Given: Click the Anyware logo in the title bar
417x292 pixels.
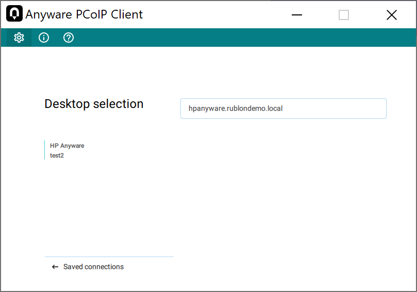Looking at the screenshot, I should [x=14, y=14].
